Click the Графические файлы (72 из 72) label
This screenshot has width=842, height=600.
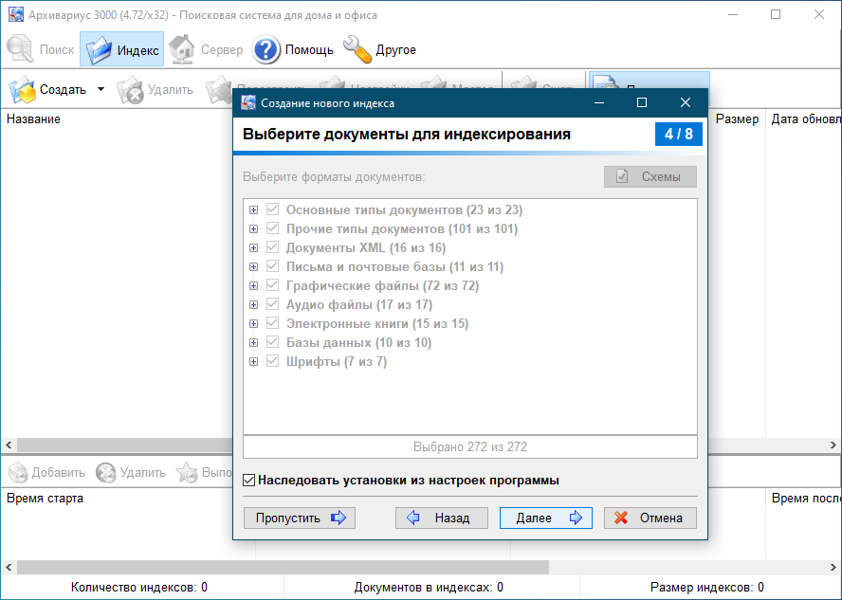pyautogui.click(x=382, y=286)
